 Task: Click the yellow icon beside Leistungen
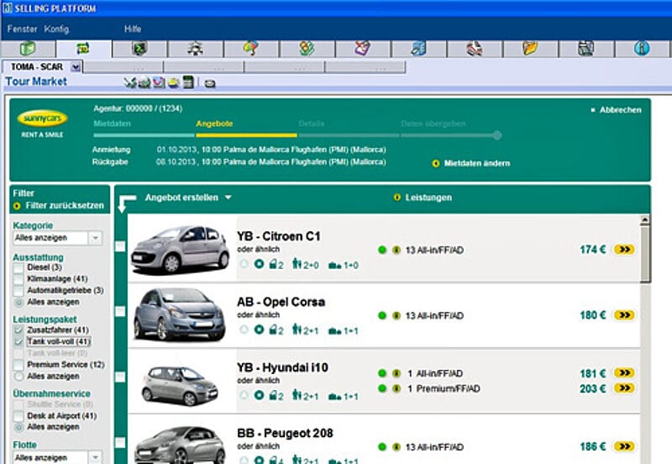coord(396,198)
